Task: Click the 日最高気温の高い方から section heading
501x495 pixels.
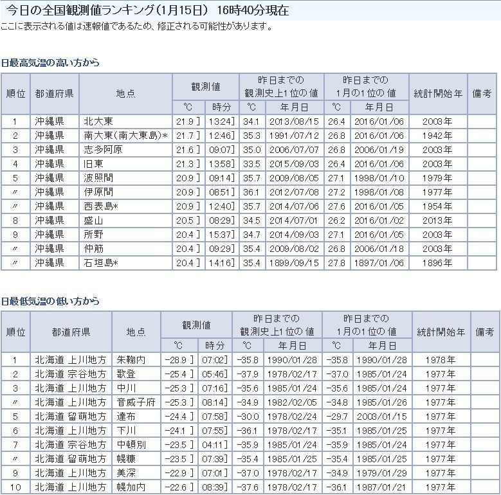Action: 50,63
